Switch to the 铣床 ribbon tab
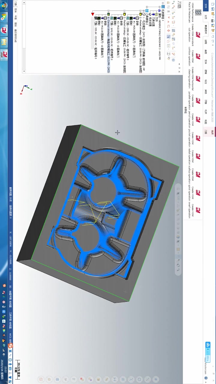The height and width of the screenshot is (384, 216). (212, 131)
